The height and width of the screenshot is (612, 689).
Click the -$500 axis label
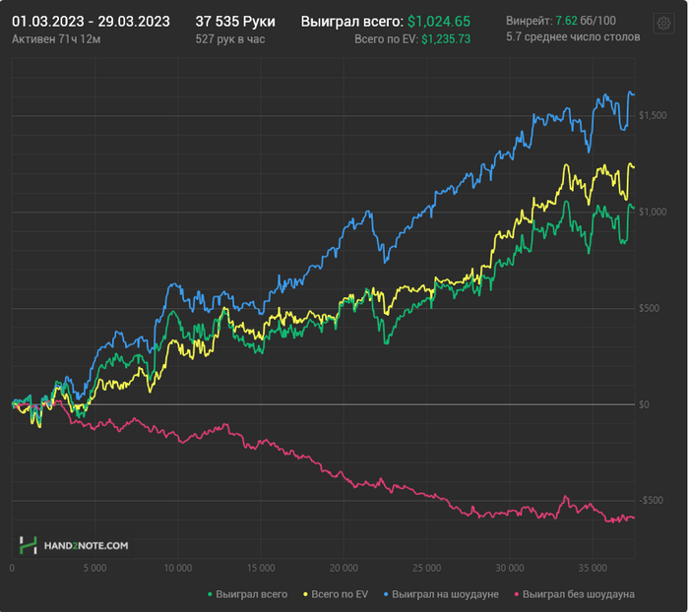click(651, 501)
